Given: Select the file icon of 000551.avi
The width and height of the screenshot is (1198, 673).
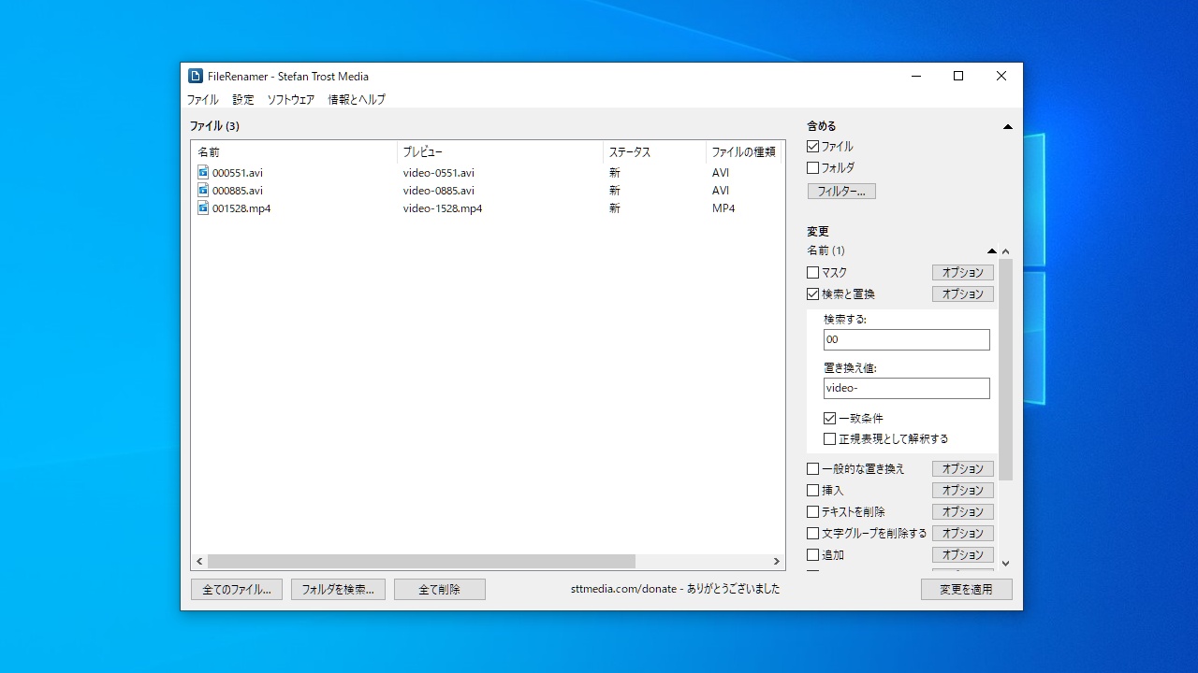Looking at the screenshot, I should [203, 172].
